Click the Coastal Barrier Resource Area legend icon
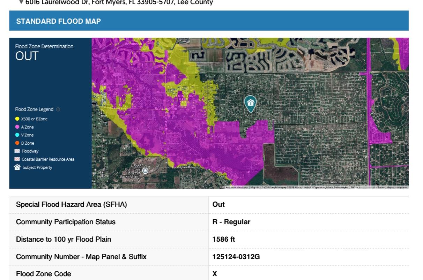The width and height of the screenshot is (423, 280). (x=17, y=159)
